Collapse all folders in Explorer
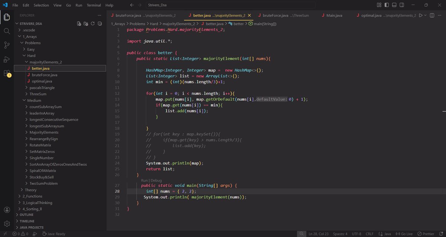The width and height of the screenshot is (446, 237). (x=99, y=23)
